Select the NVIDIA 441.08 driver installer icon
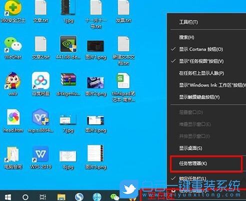246x201 pixels. pyautogui.click(x=68, y=47)
